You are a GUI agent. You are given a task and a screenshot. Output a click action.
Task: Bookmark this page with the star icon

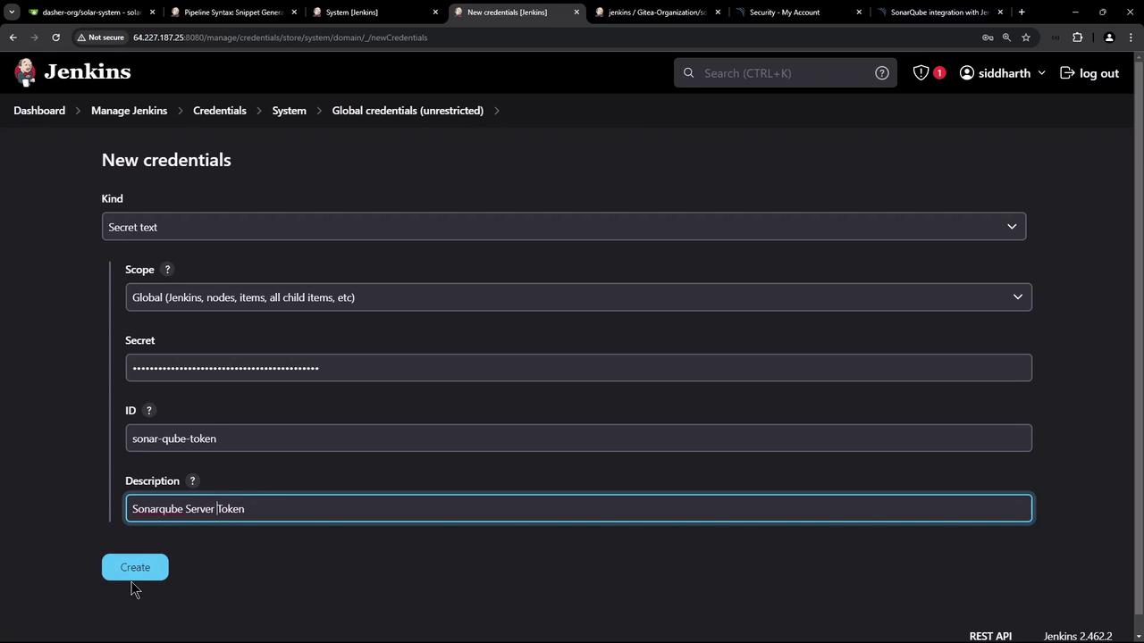tap(1026, 38)
